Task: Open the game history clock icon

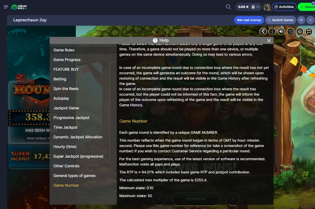Action: [x=291, y=32]
